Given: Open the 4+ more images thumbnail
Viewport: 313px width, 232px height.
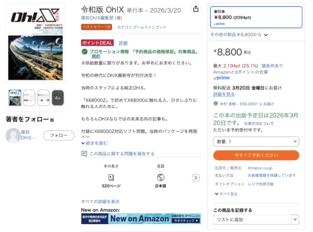Looking at the screenshot, I should tap(58, 98).
